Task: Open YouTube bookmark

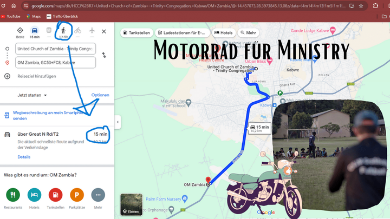Action: point(10,16)
